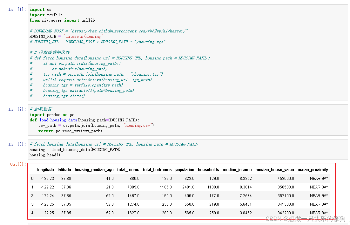This screenshot has height=225, width=350.
Task: Click inside code cell In [2]
Action: point(188,120)
